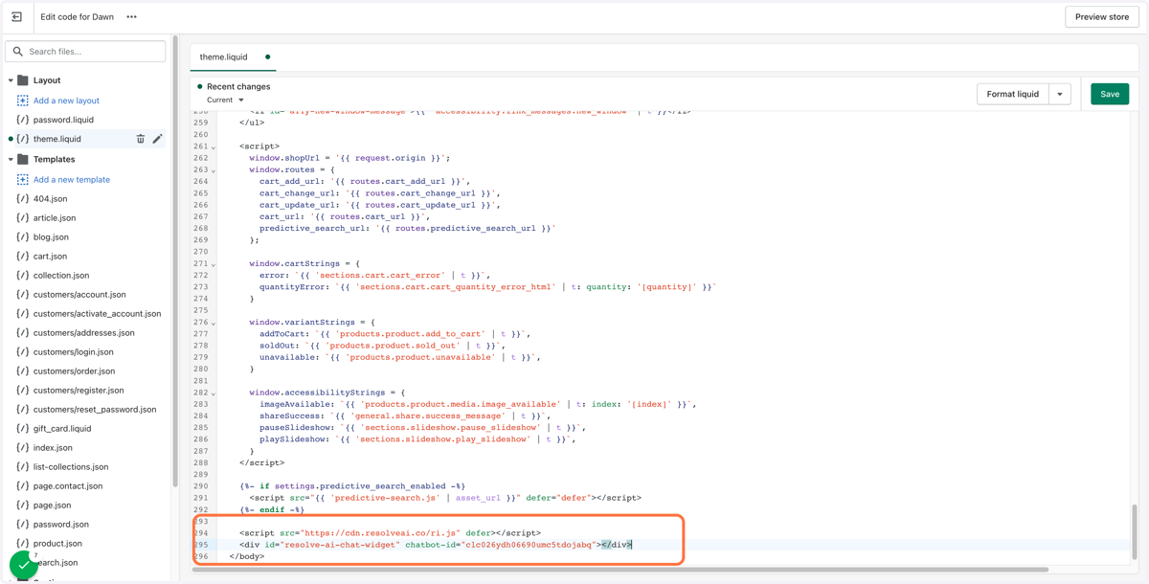Open customers/account.json
The height and width of the screenshot is (584, 1149).
pos(79,294)
